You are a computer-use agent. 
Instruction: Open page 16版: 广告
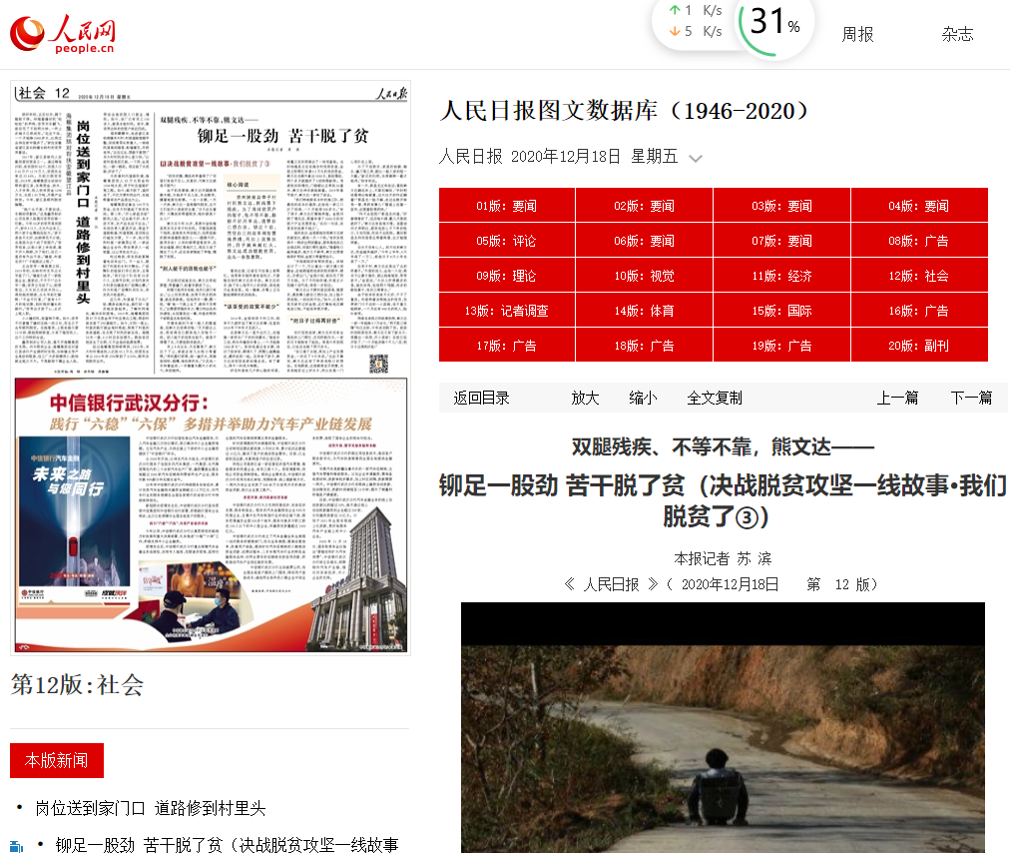(919, 310)
